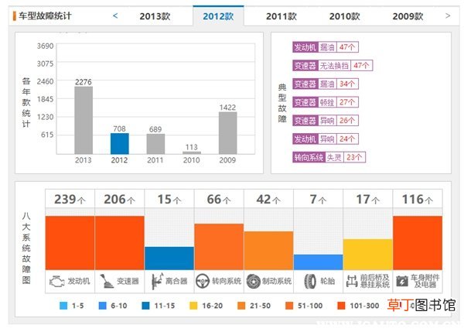Click the 51-100 legend color swatch
Screen dimensions: 464x332
[289, 306]
